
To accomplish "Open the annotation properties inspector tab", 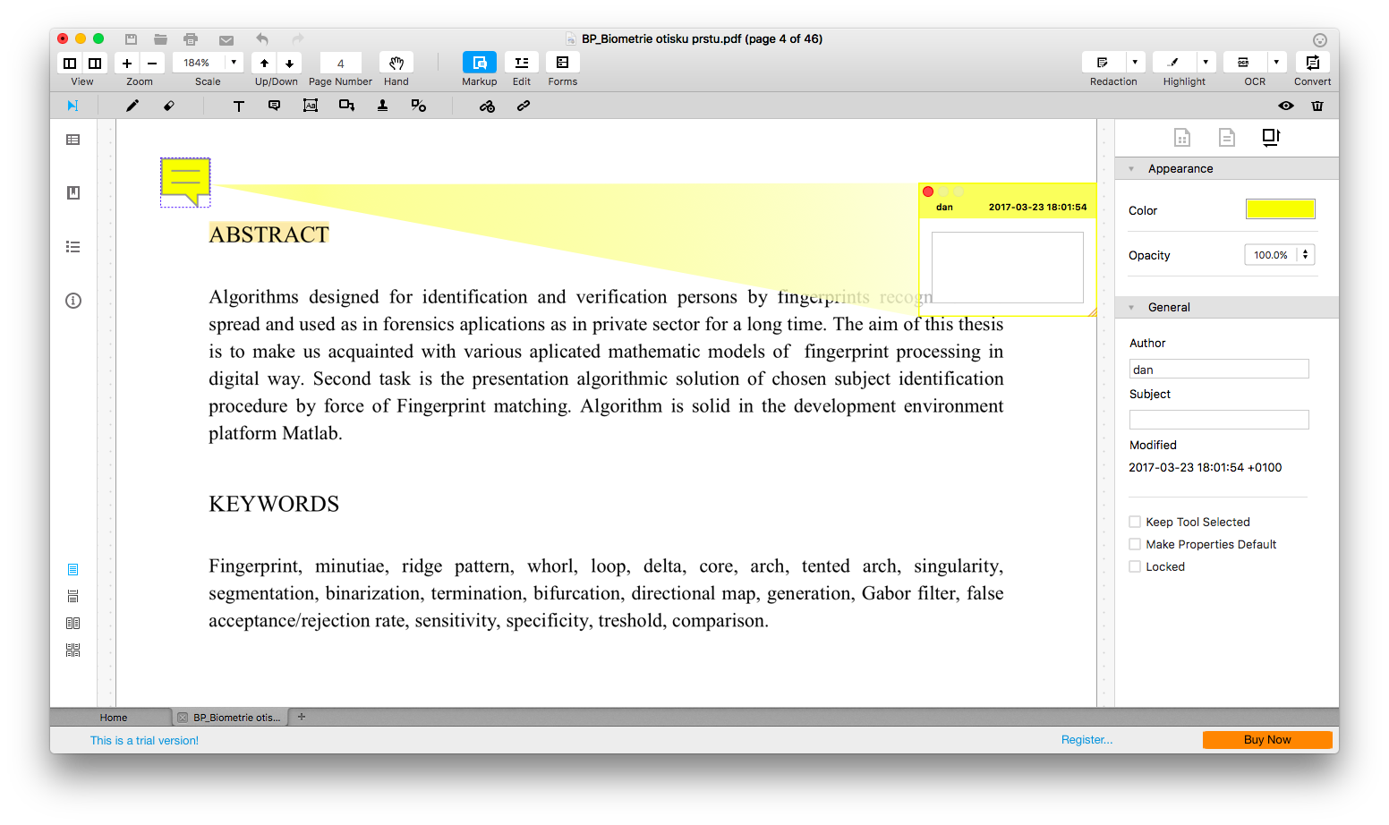I will click(x=1271, y=138).
